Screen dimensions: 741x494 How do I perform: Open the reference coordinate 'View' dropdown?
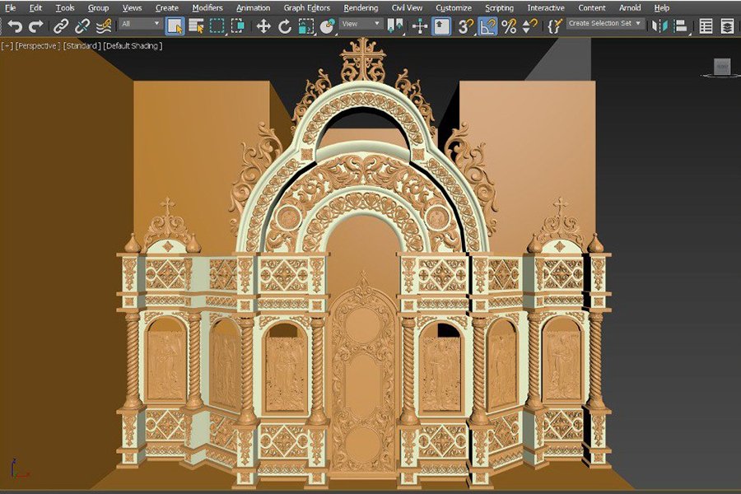[x=361, y=25]
